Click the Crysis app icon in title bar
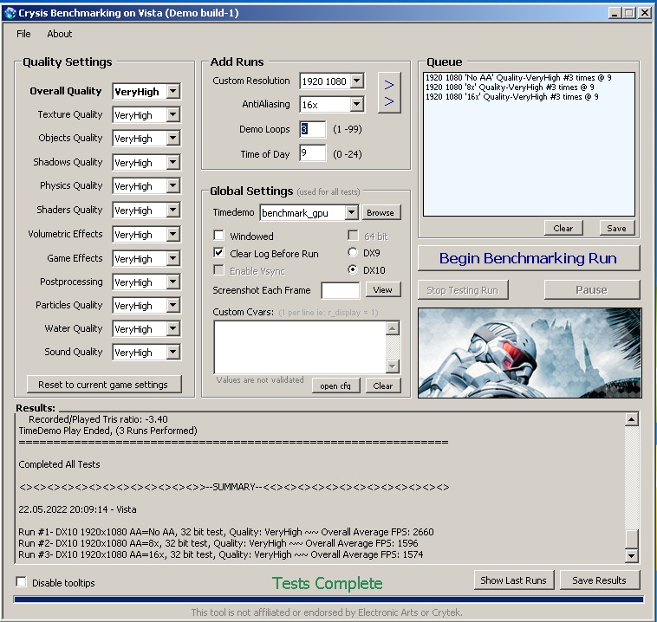This screenshot has width=657, height=622. pyautogui.click(x=10, y=13)
